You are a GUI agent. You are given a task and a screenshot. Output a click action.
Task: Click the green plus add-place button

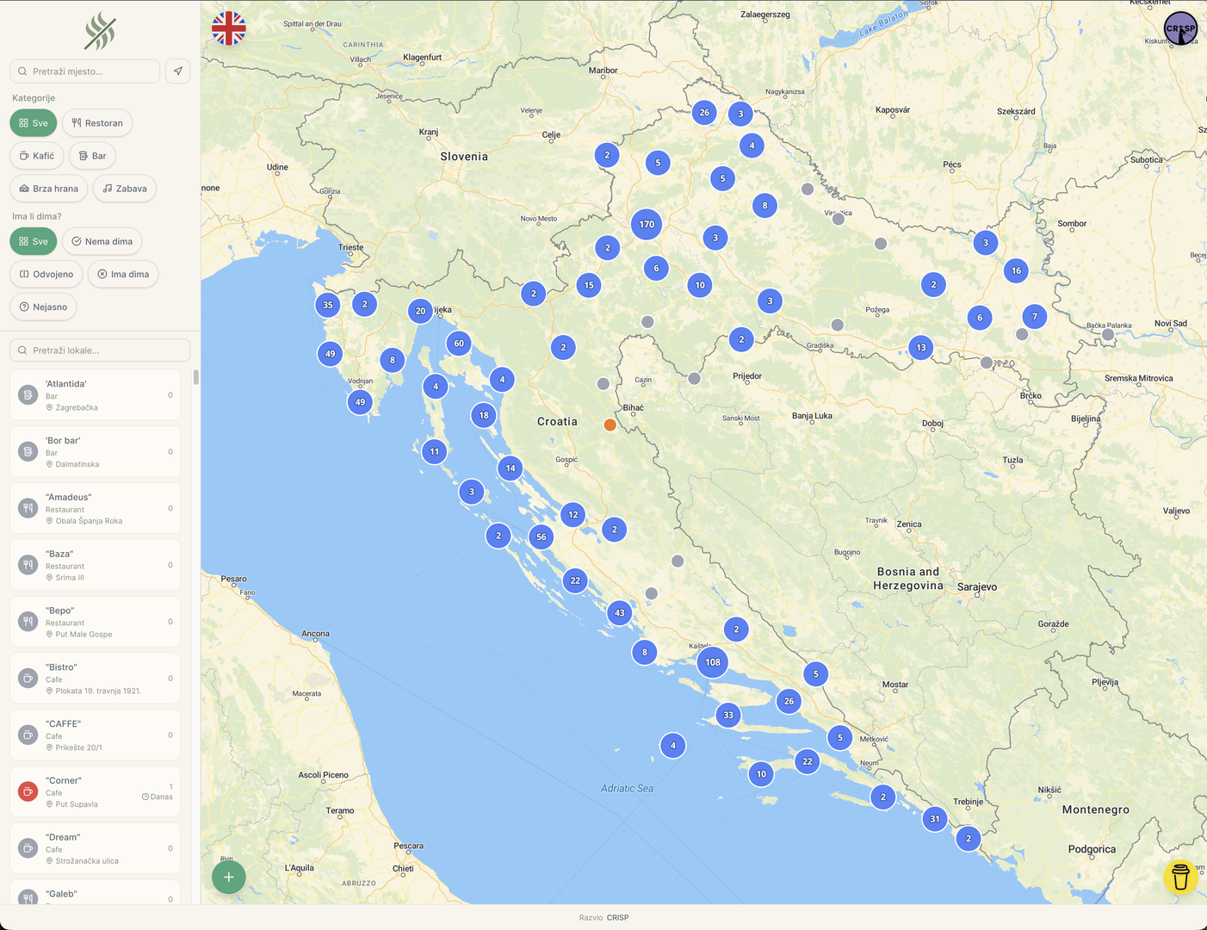tap(229, 877)
